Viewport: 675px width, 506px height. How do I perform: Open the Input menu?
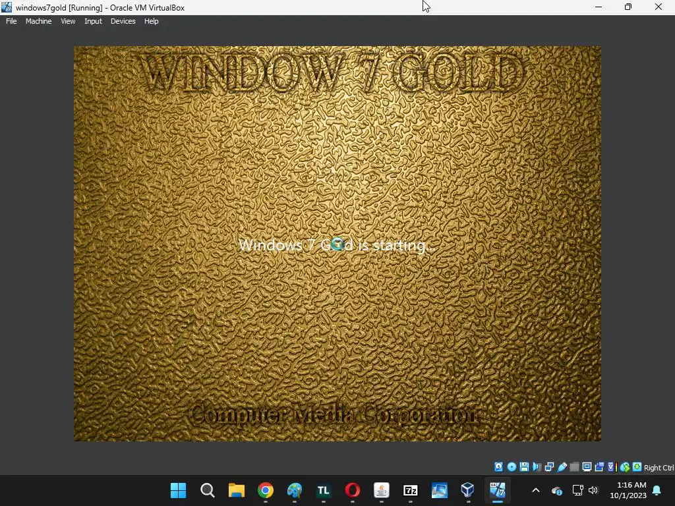(93, 21)
